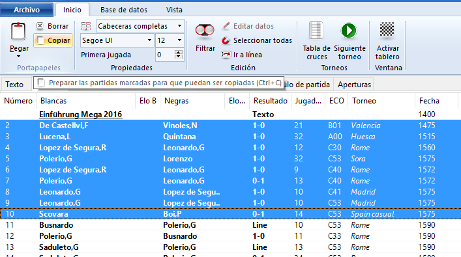Click the Primera jugada value field

click(x=164, y=55)
